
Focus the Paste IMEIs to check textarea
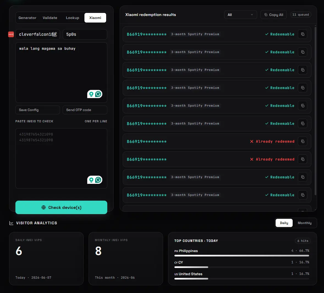point(61,158)
